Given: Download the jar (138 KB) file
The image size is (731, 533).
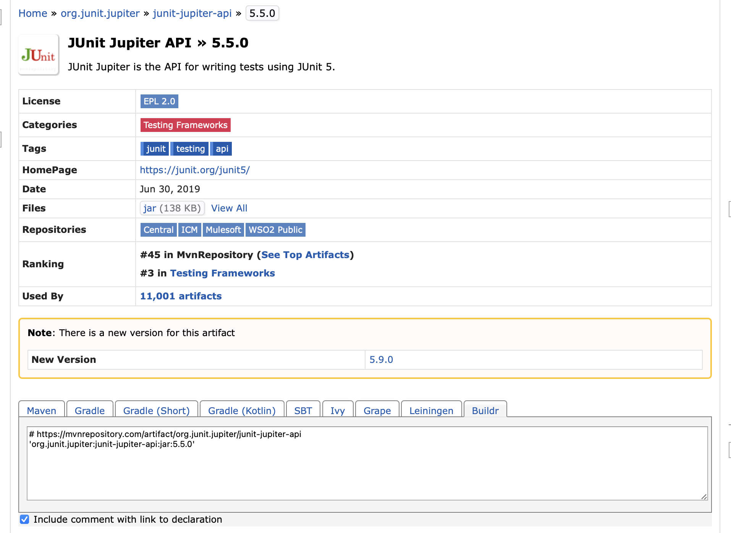Looking at the screenshot, I should pyautogui.click(x=172, y=208).
